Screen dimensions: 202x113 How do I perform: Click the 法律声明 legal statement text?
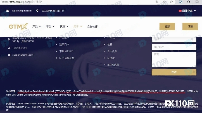point(102,93)
